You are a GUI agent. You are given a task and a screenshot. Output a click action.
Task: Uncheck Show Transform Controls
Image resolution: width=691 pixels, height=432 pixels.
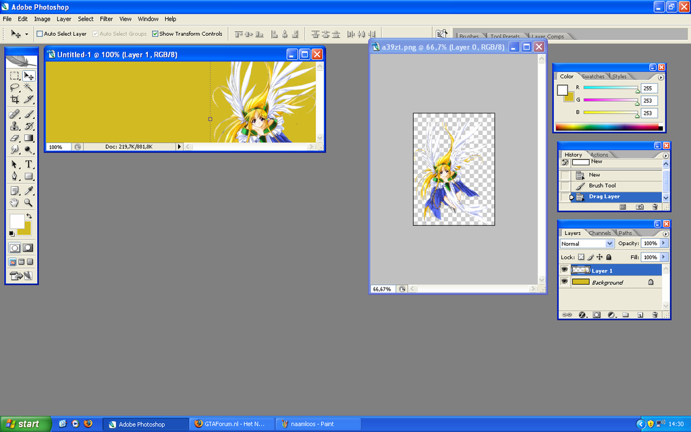(155, 34)
